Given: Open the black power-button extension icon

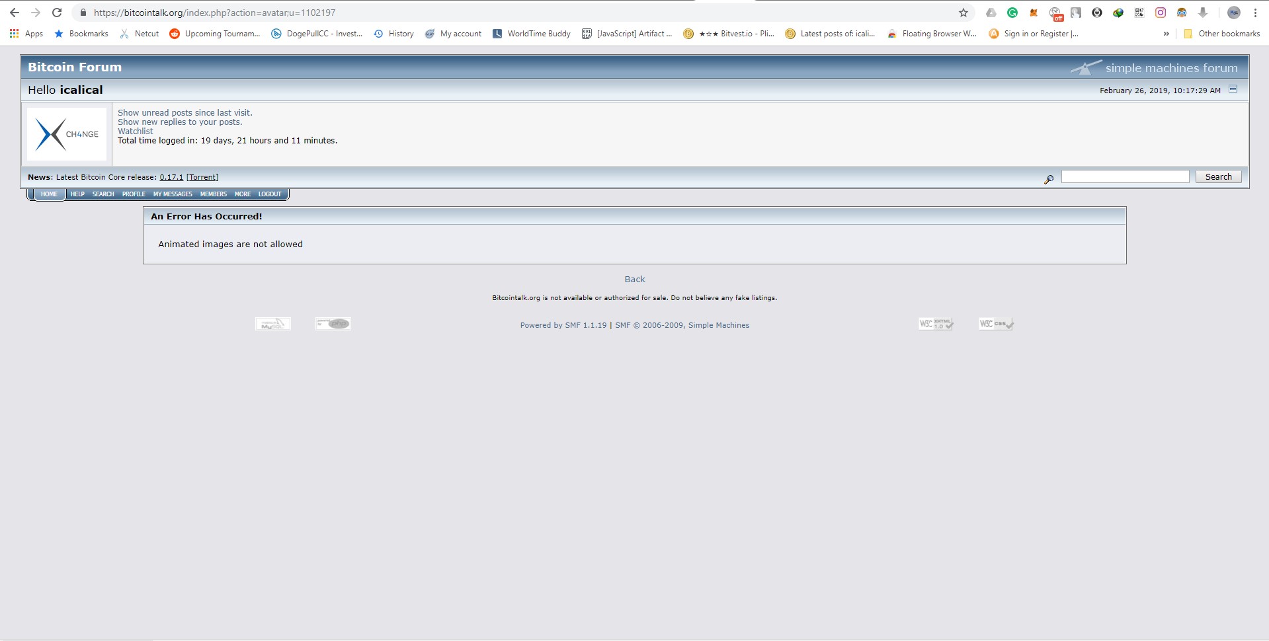Looking at the screenshot, I should [1096, 13].
